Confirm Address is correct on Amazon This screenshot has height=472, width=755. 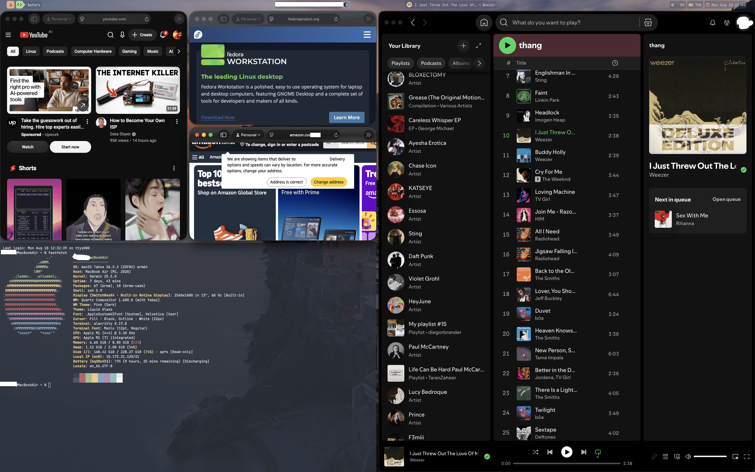point(286,182)
